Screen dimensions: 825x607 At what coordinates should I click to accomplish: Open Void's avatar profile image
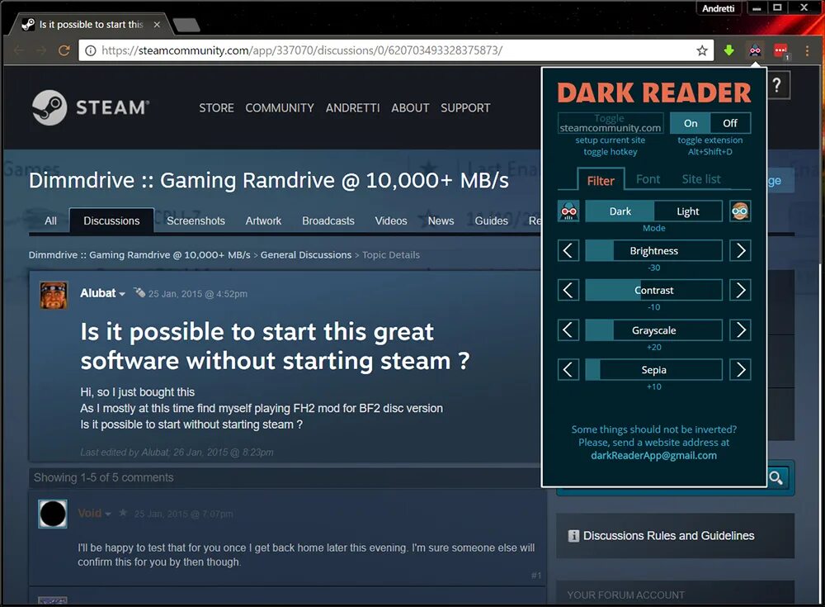point(53,514)
